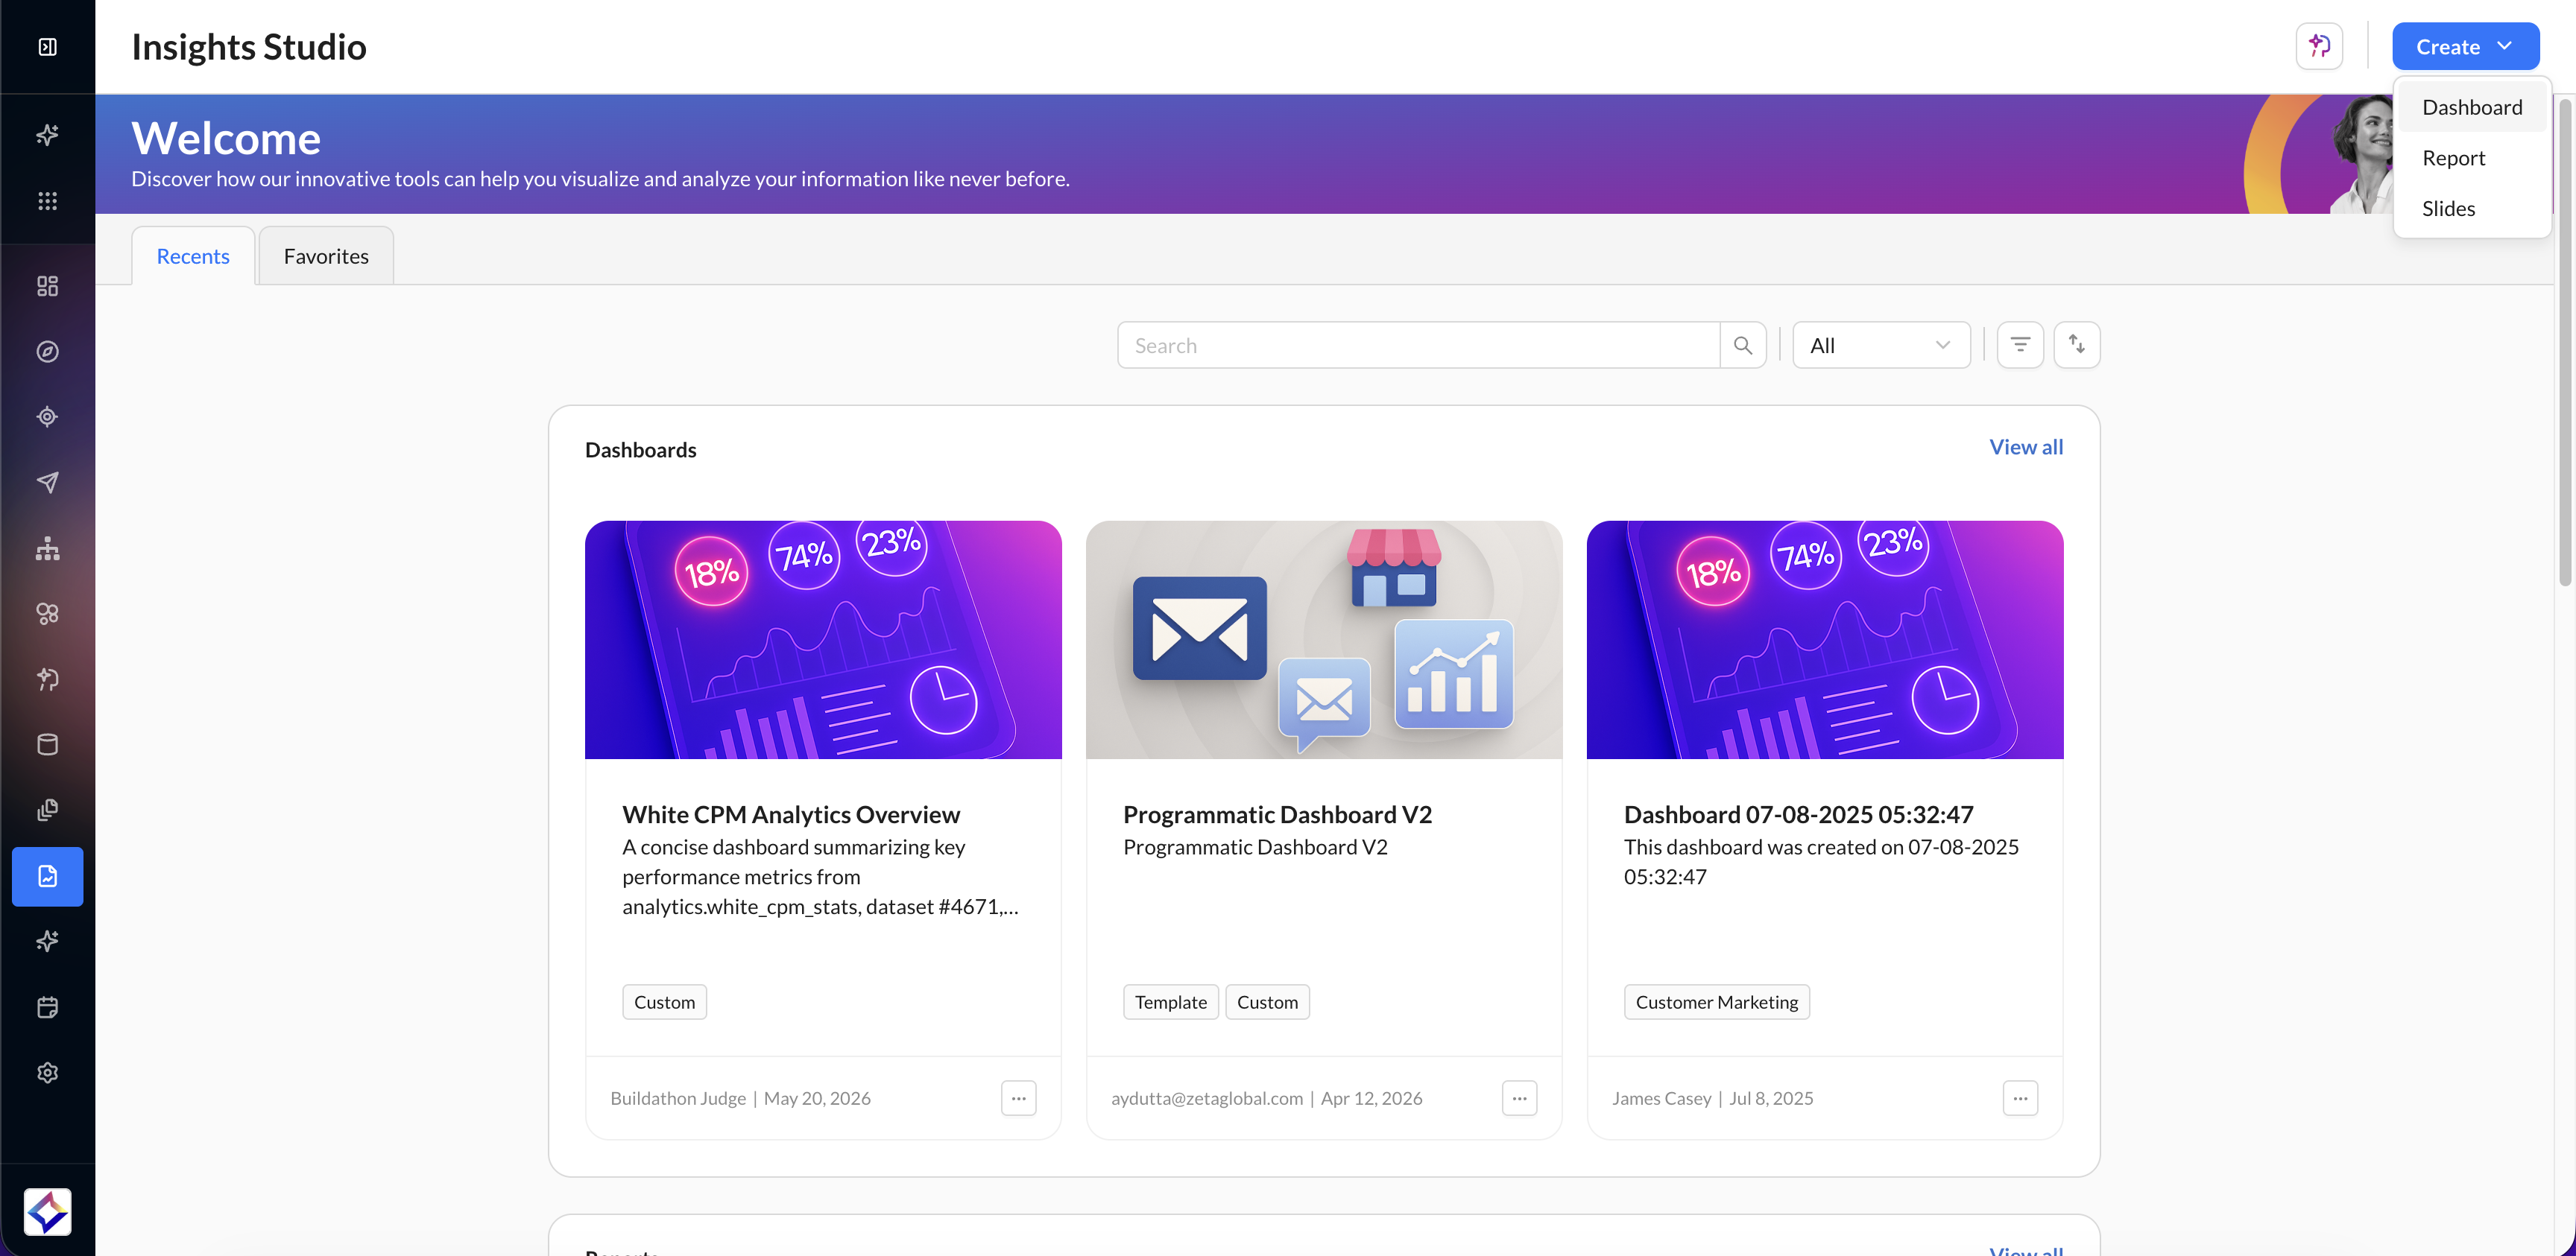Click the sort up-down arrows icon
The image size is (2576, 1256).
[x=2077, y=345]
